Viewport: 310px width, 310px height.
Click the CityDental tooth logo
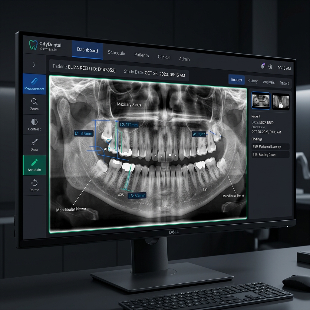point(33,45)
